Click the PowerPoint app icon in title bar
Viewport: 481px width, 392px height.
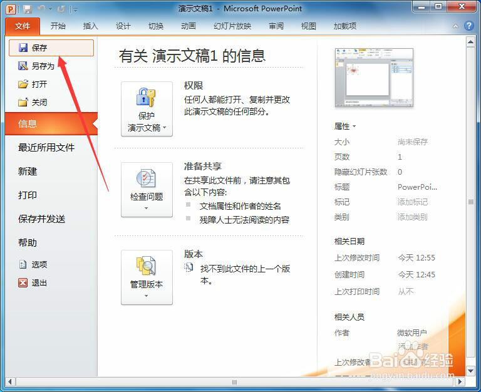[11, 9]
